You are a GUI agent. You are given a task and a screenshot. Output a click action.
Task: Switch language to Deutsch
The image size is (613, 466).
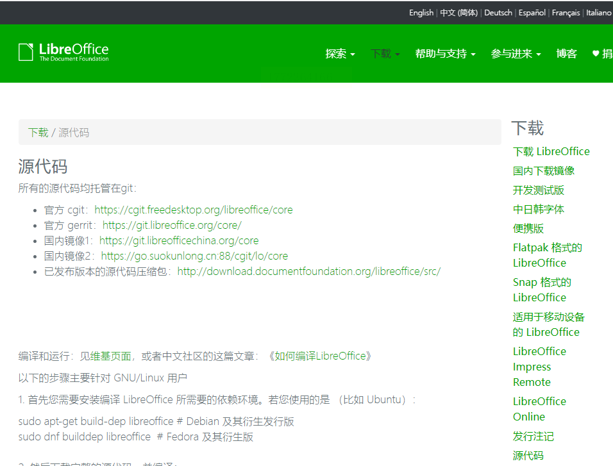pos(498,13)
